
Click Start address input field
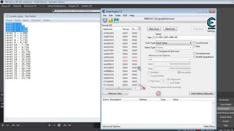[172, 64]
